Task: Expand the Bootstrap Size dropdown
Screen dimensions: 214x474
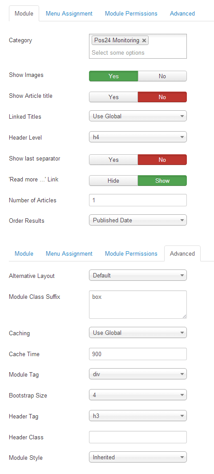Action: pos(138,395)
